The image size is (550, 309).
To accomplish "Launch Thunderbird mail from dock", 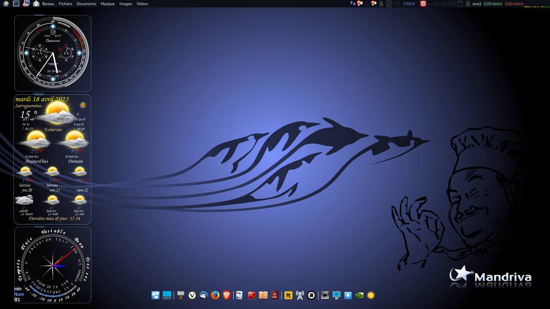I will [204, 295].
